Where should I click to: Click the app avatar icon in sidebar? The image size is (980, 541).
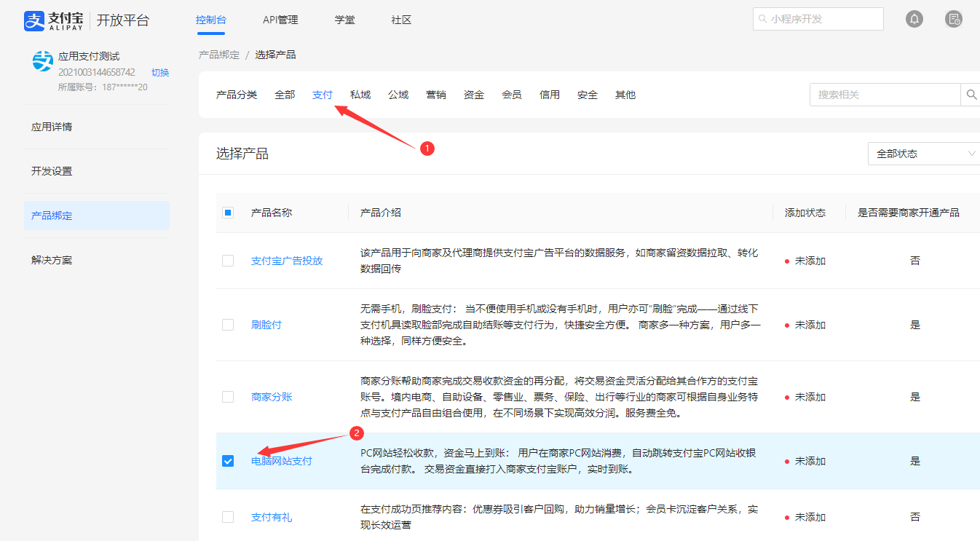coord(43,61)
